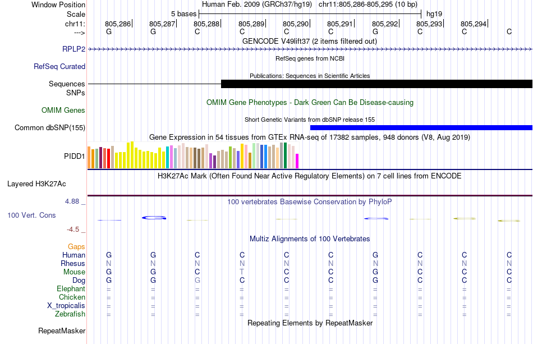The image size is (533, 344).
Task: Select the Human species row label
Action: click(73, 255)
